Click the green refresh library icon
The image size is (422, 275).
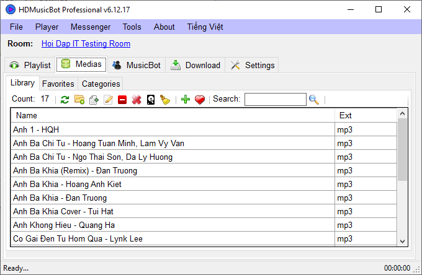[x=65, y=100]
